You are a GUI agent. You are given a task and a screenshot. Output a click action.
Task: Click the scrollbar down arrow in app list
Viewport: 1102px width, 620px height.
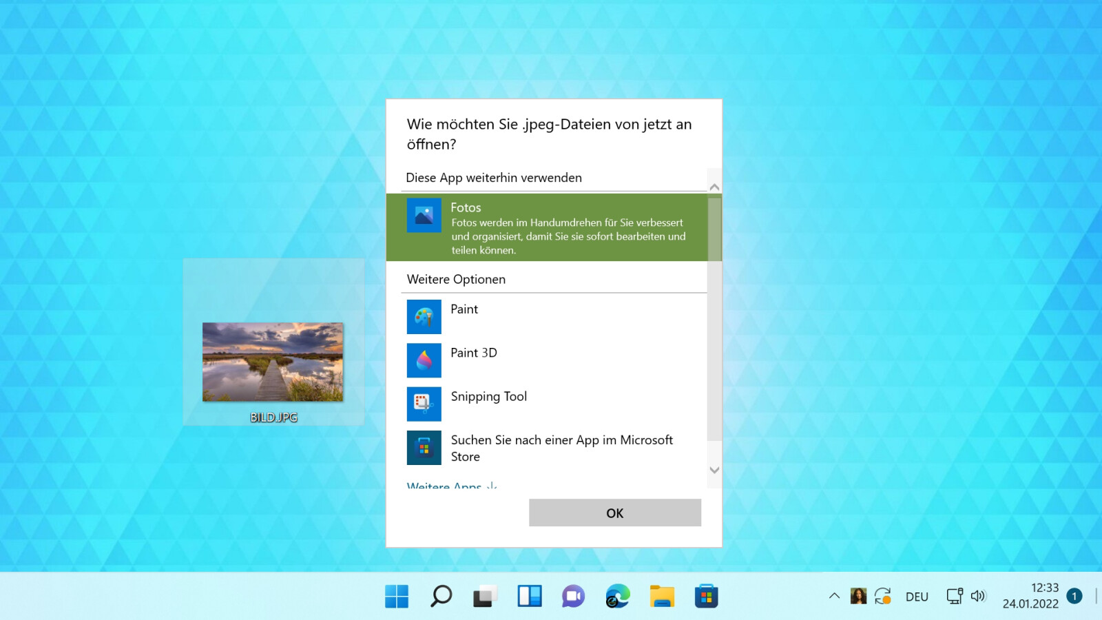[714, 470]
